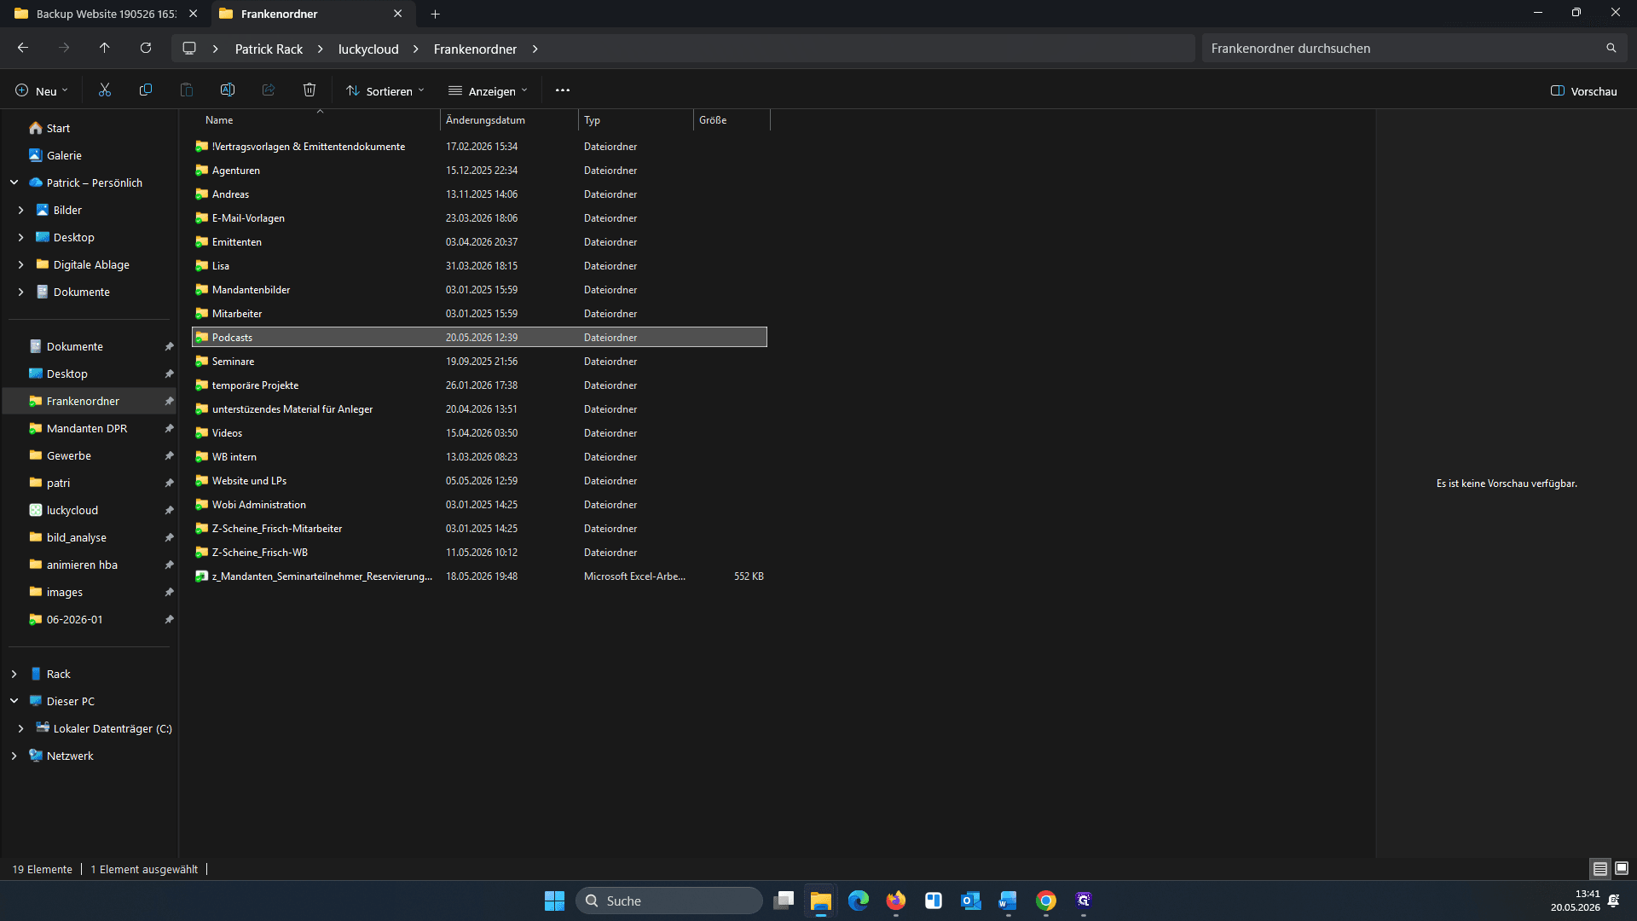Open Google Chrome from taskbar
This screenshot has width=1637, height=921.
pyautogui.click(x=1046, y=901)
